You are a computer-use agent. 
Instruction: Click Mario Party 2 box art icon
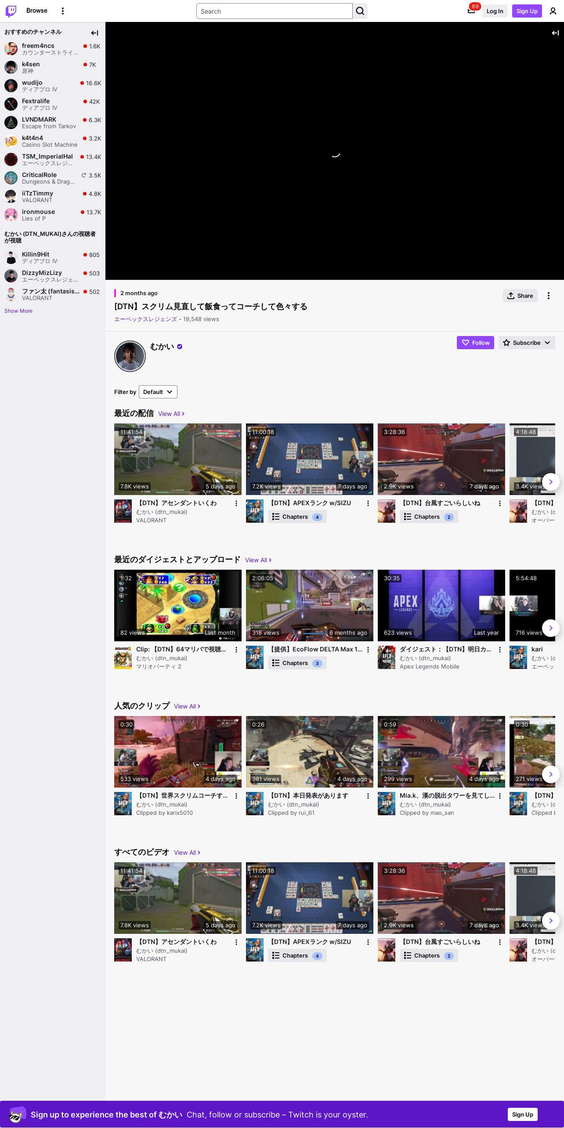coord(123,657)
